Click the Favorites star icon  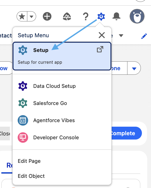pos(22,16)
